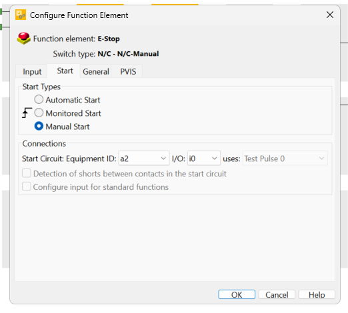Open the General tab

[x=96, y=71]
